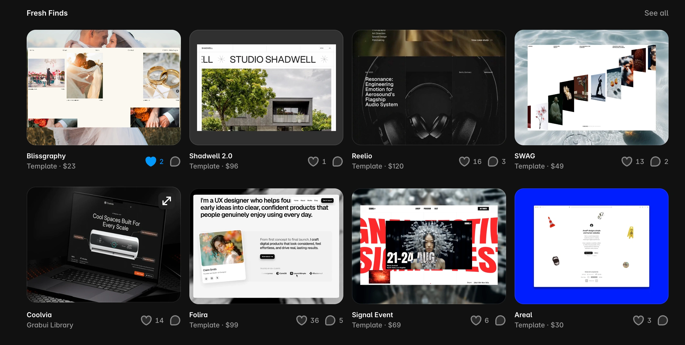
Task: Select the blue Areal thumbnail
Action: [591, 246]
